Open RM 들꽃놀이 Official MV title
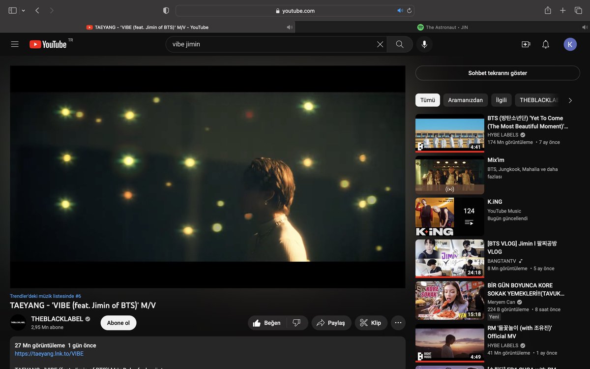590x369 pixels. pyautogui.click(x=520, y=332)
